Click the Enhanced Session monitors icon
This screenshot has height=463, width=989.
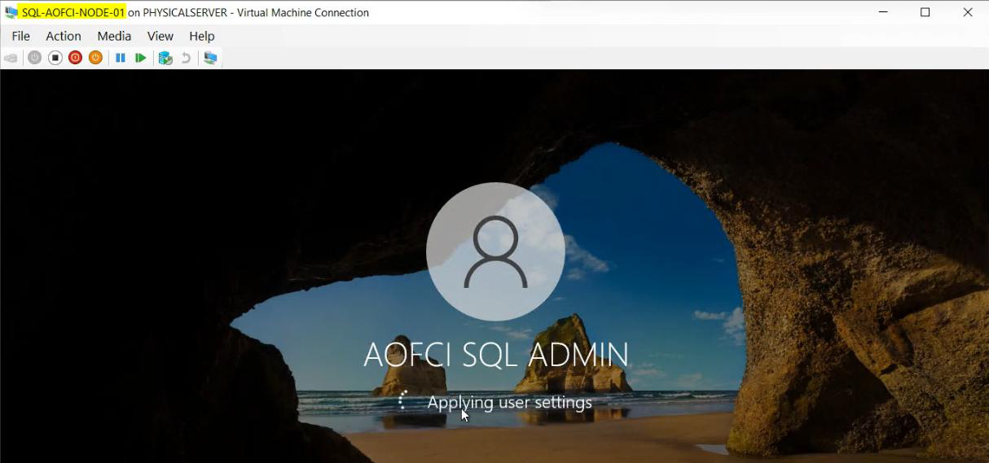click(210, 58)
